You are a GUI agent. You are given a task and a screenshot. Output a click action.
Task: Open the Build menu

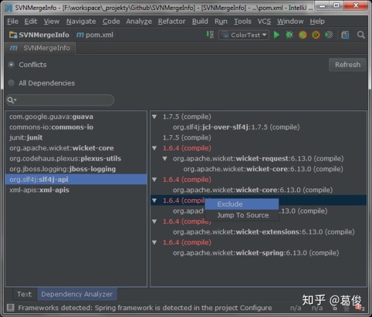[200, 21]
